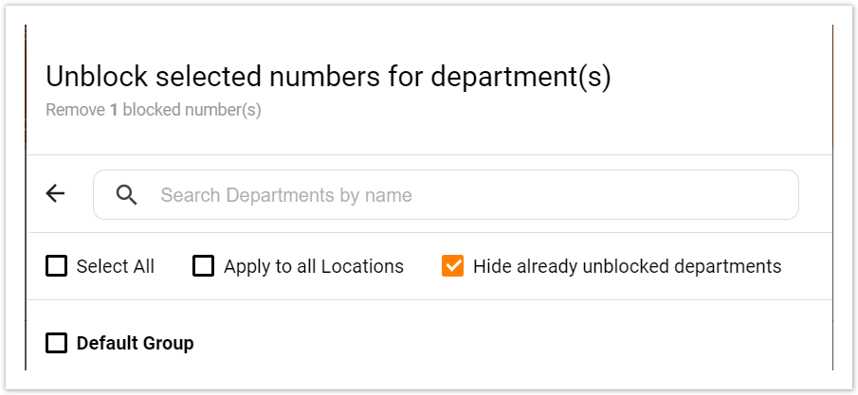
Task: Click the Hide already unblocked departments label
Action: (x=627, y=266)
